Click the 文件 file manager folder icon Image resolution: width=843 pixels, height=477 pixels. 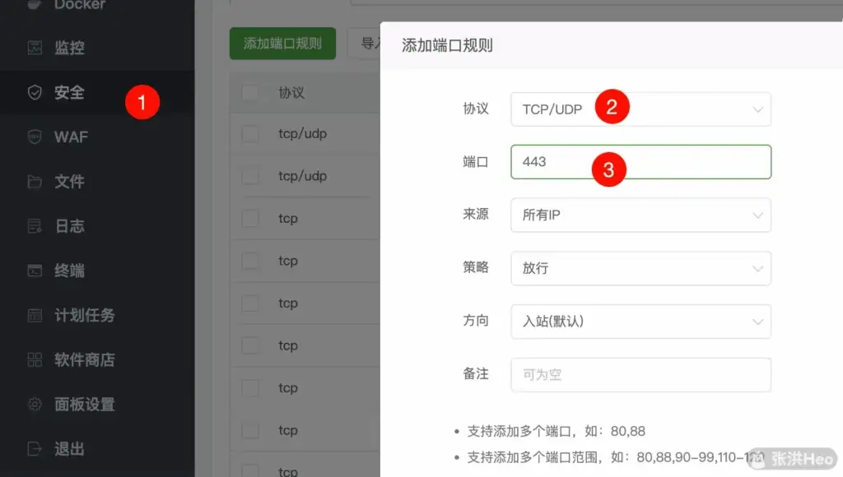coord(31,181)
